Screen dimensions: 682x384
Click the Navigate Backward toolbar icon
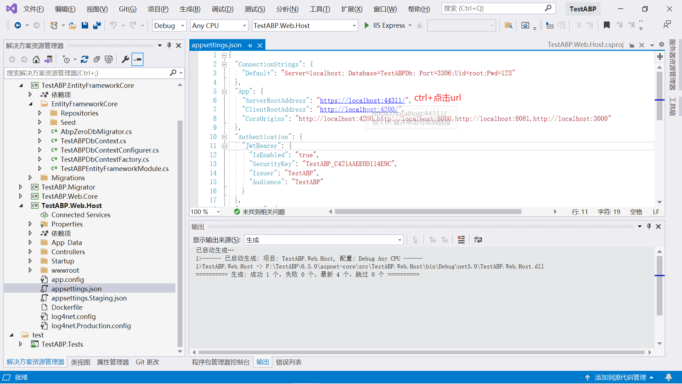tap(17, 25)
